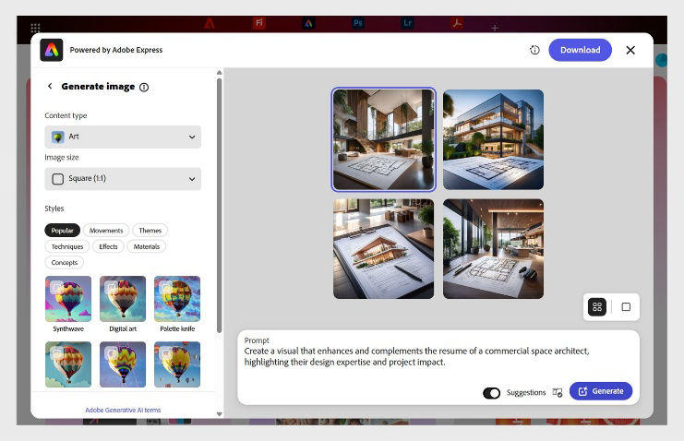Select the Materials styles tab

[x=147, y=246]
